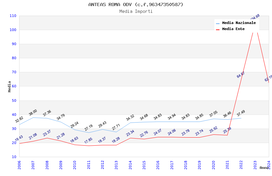Screen dimensions: 272x176
Task: Click the 50 y-axis tick
Action: (x=14, y=100)
